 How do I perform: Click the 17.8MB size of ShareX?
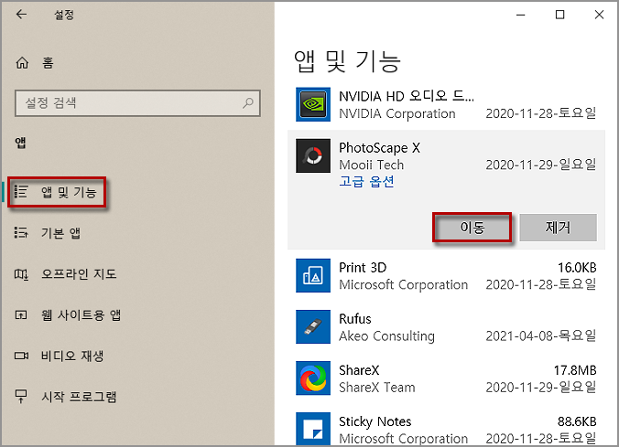click(574, 370)
